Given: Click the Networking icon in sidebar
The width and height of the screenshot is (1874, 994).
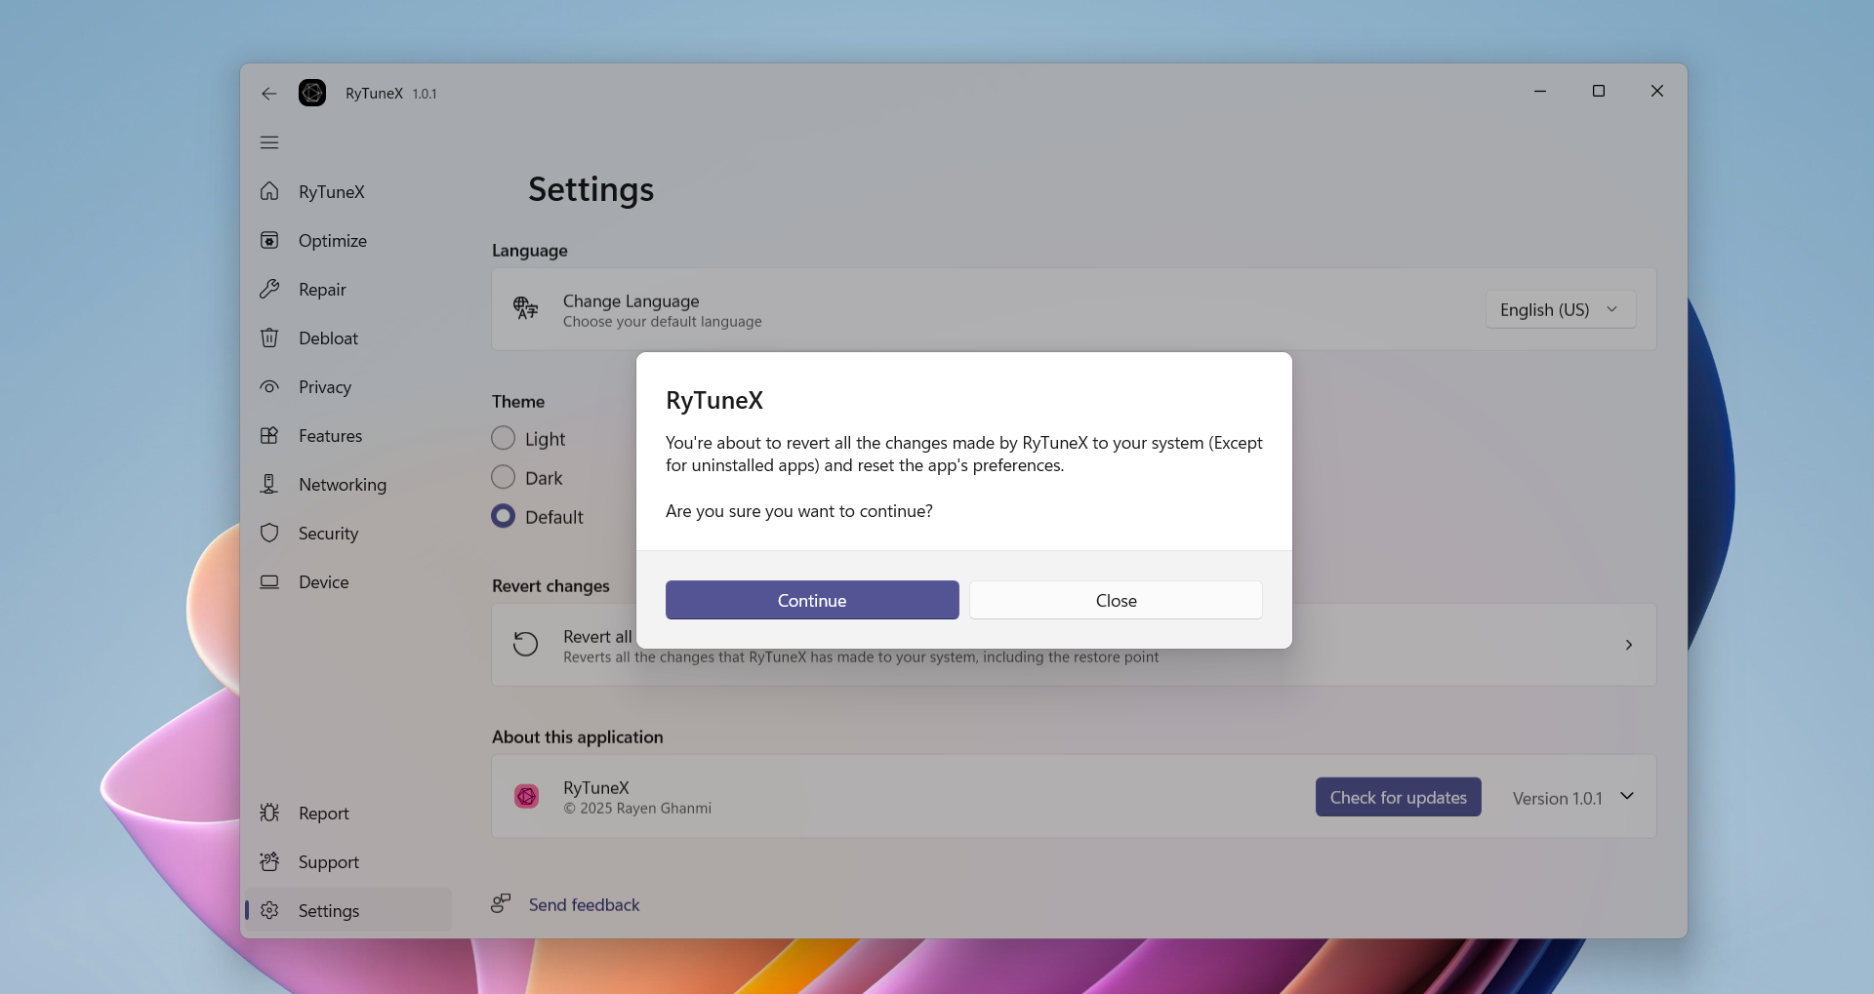Looking at the screenshot, I should (269, 484).
